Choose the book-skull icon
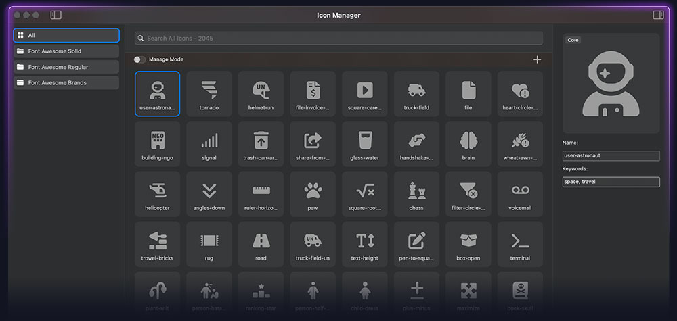Viewport: 677px width, 321px height. (520, 294)
